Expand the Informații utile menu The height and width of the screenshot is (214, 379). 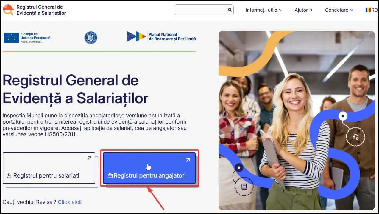(263, 10)
